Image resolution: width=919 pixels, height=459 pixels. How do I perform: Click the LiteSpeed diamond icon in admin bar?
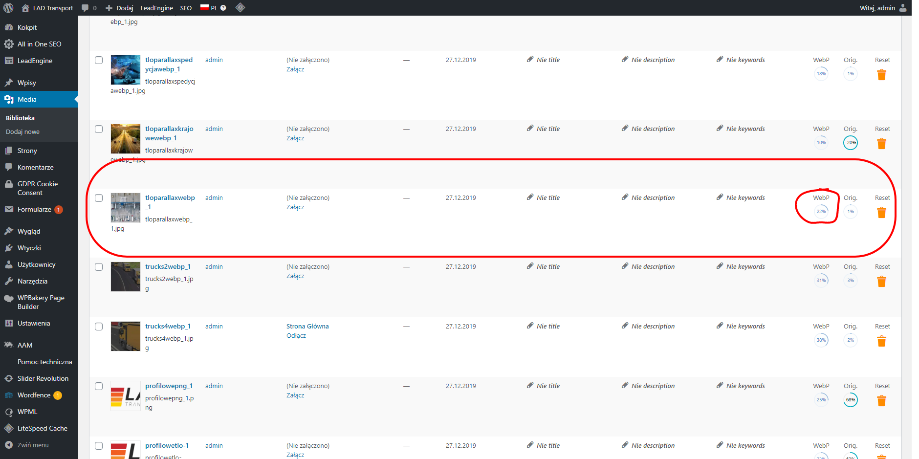[x=240, y=7]
